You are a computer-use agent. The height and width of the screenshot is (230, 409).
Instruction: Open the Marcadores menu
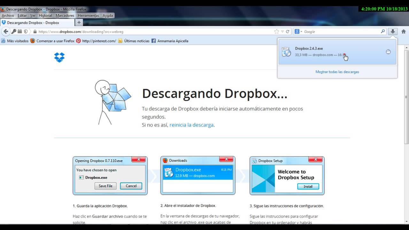(65, 15)
